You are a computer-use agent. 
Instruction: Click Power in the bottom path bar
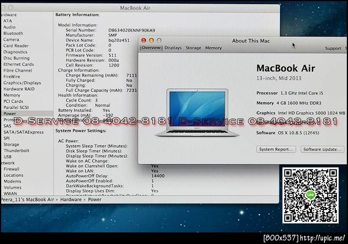tap(95, 199)
